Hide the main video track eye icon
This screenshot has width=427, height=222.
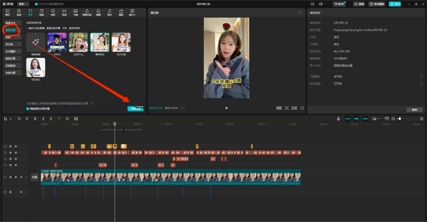coord(16,177)
